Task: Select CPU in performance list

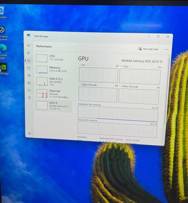Action: tap(53, 58)
